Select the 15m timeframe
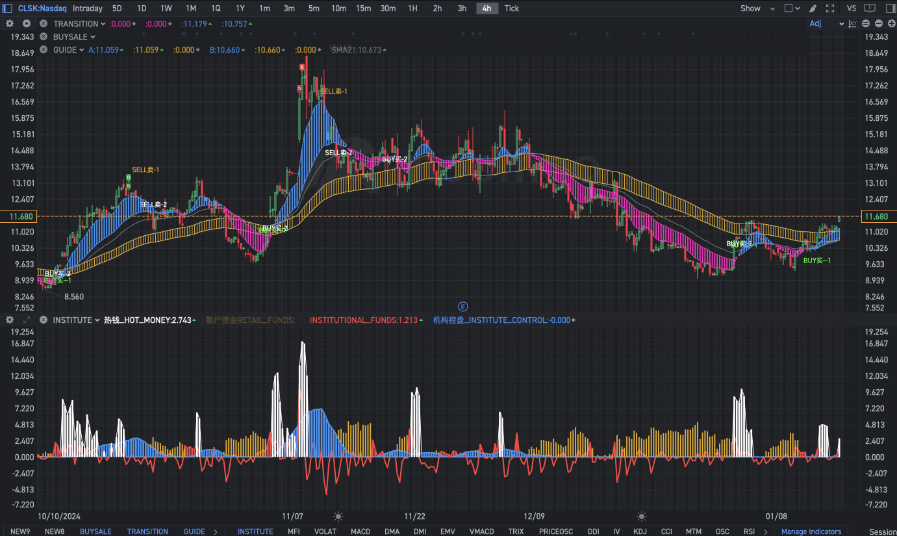897x536 pixels. (x=364, y=8)
